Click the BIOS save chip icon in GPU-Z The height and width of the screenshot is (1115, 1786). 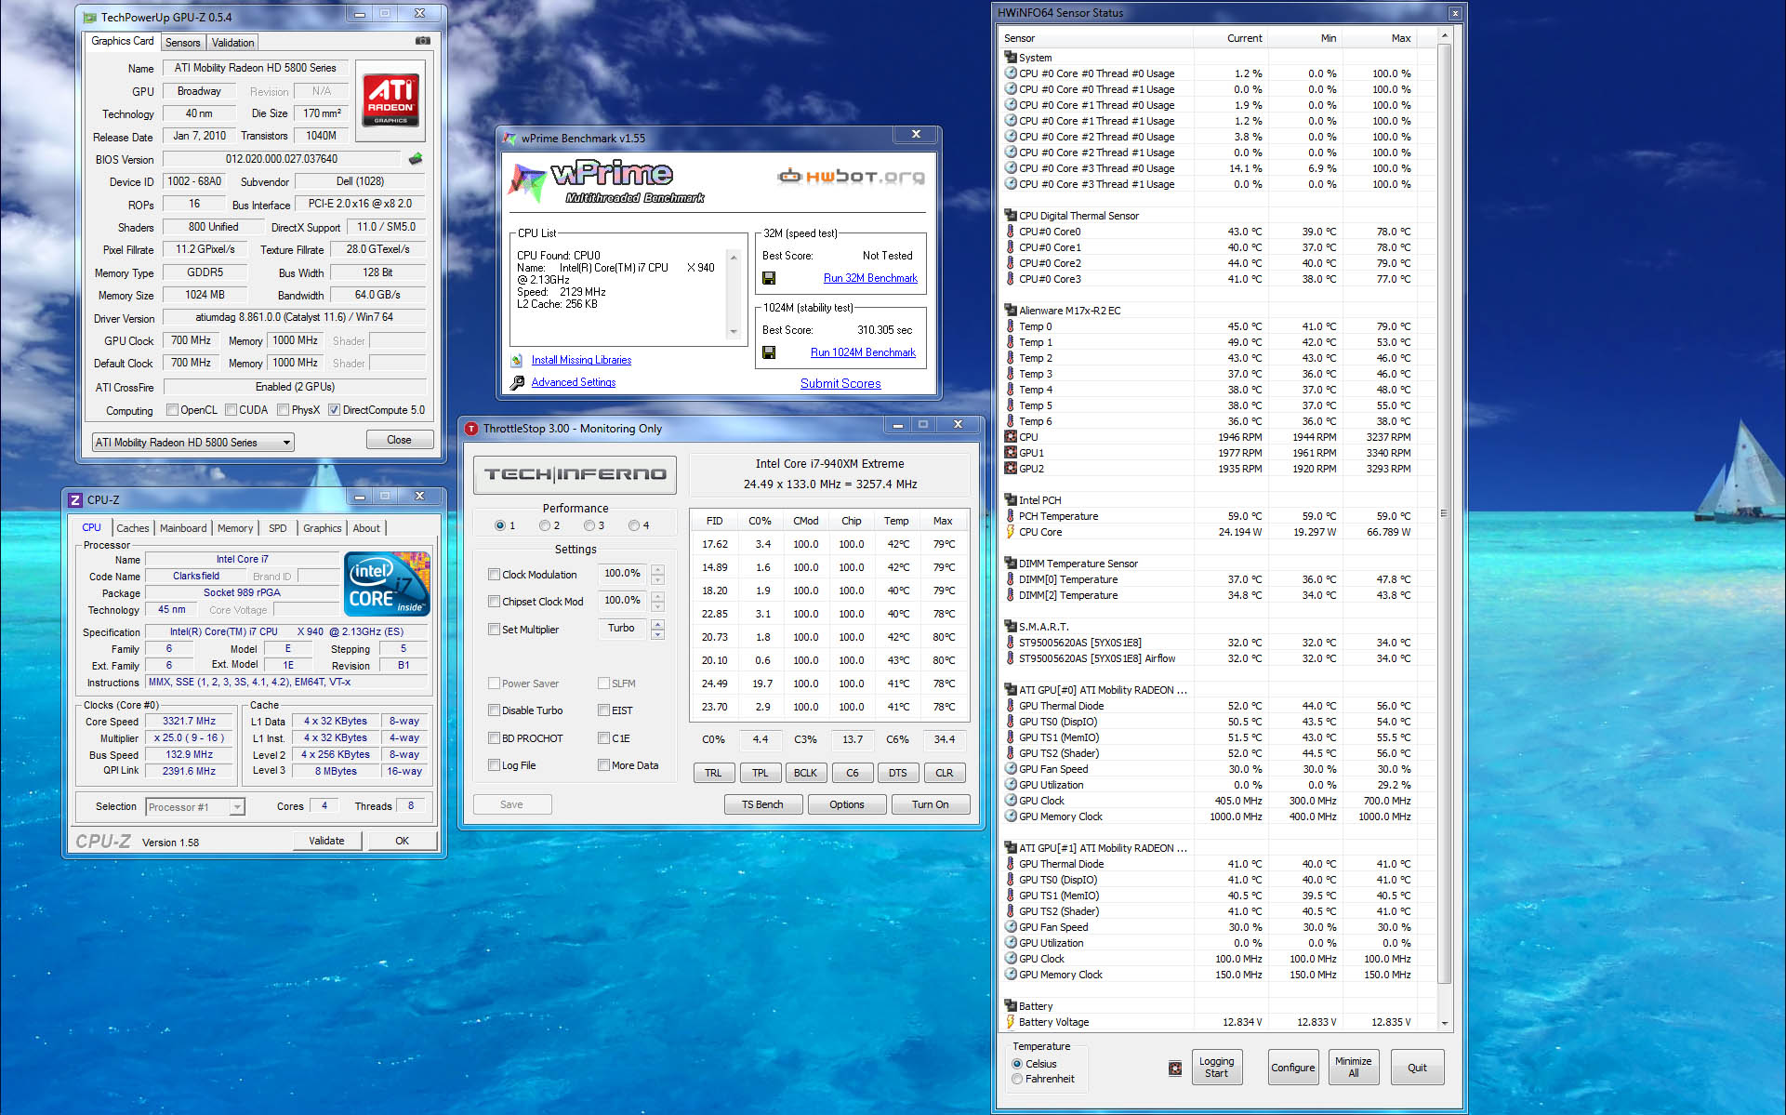(416, 159)
